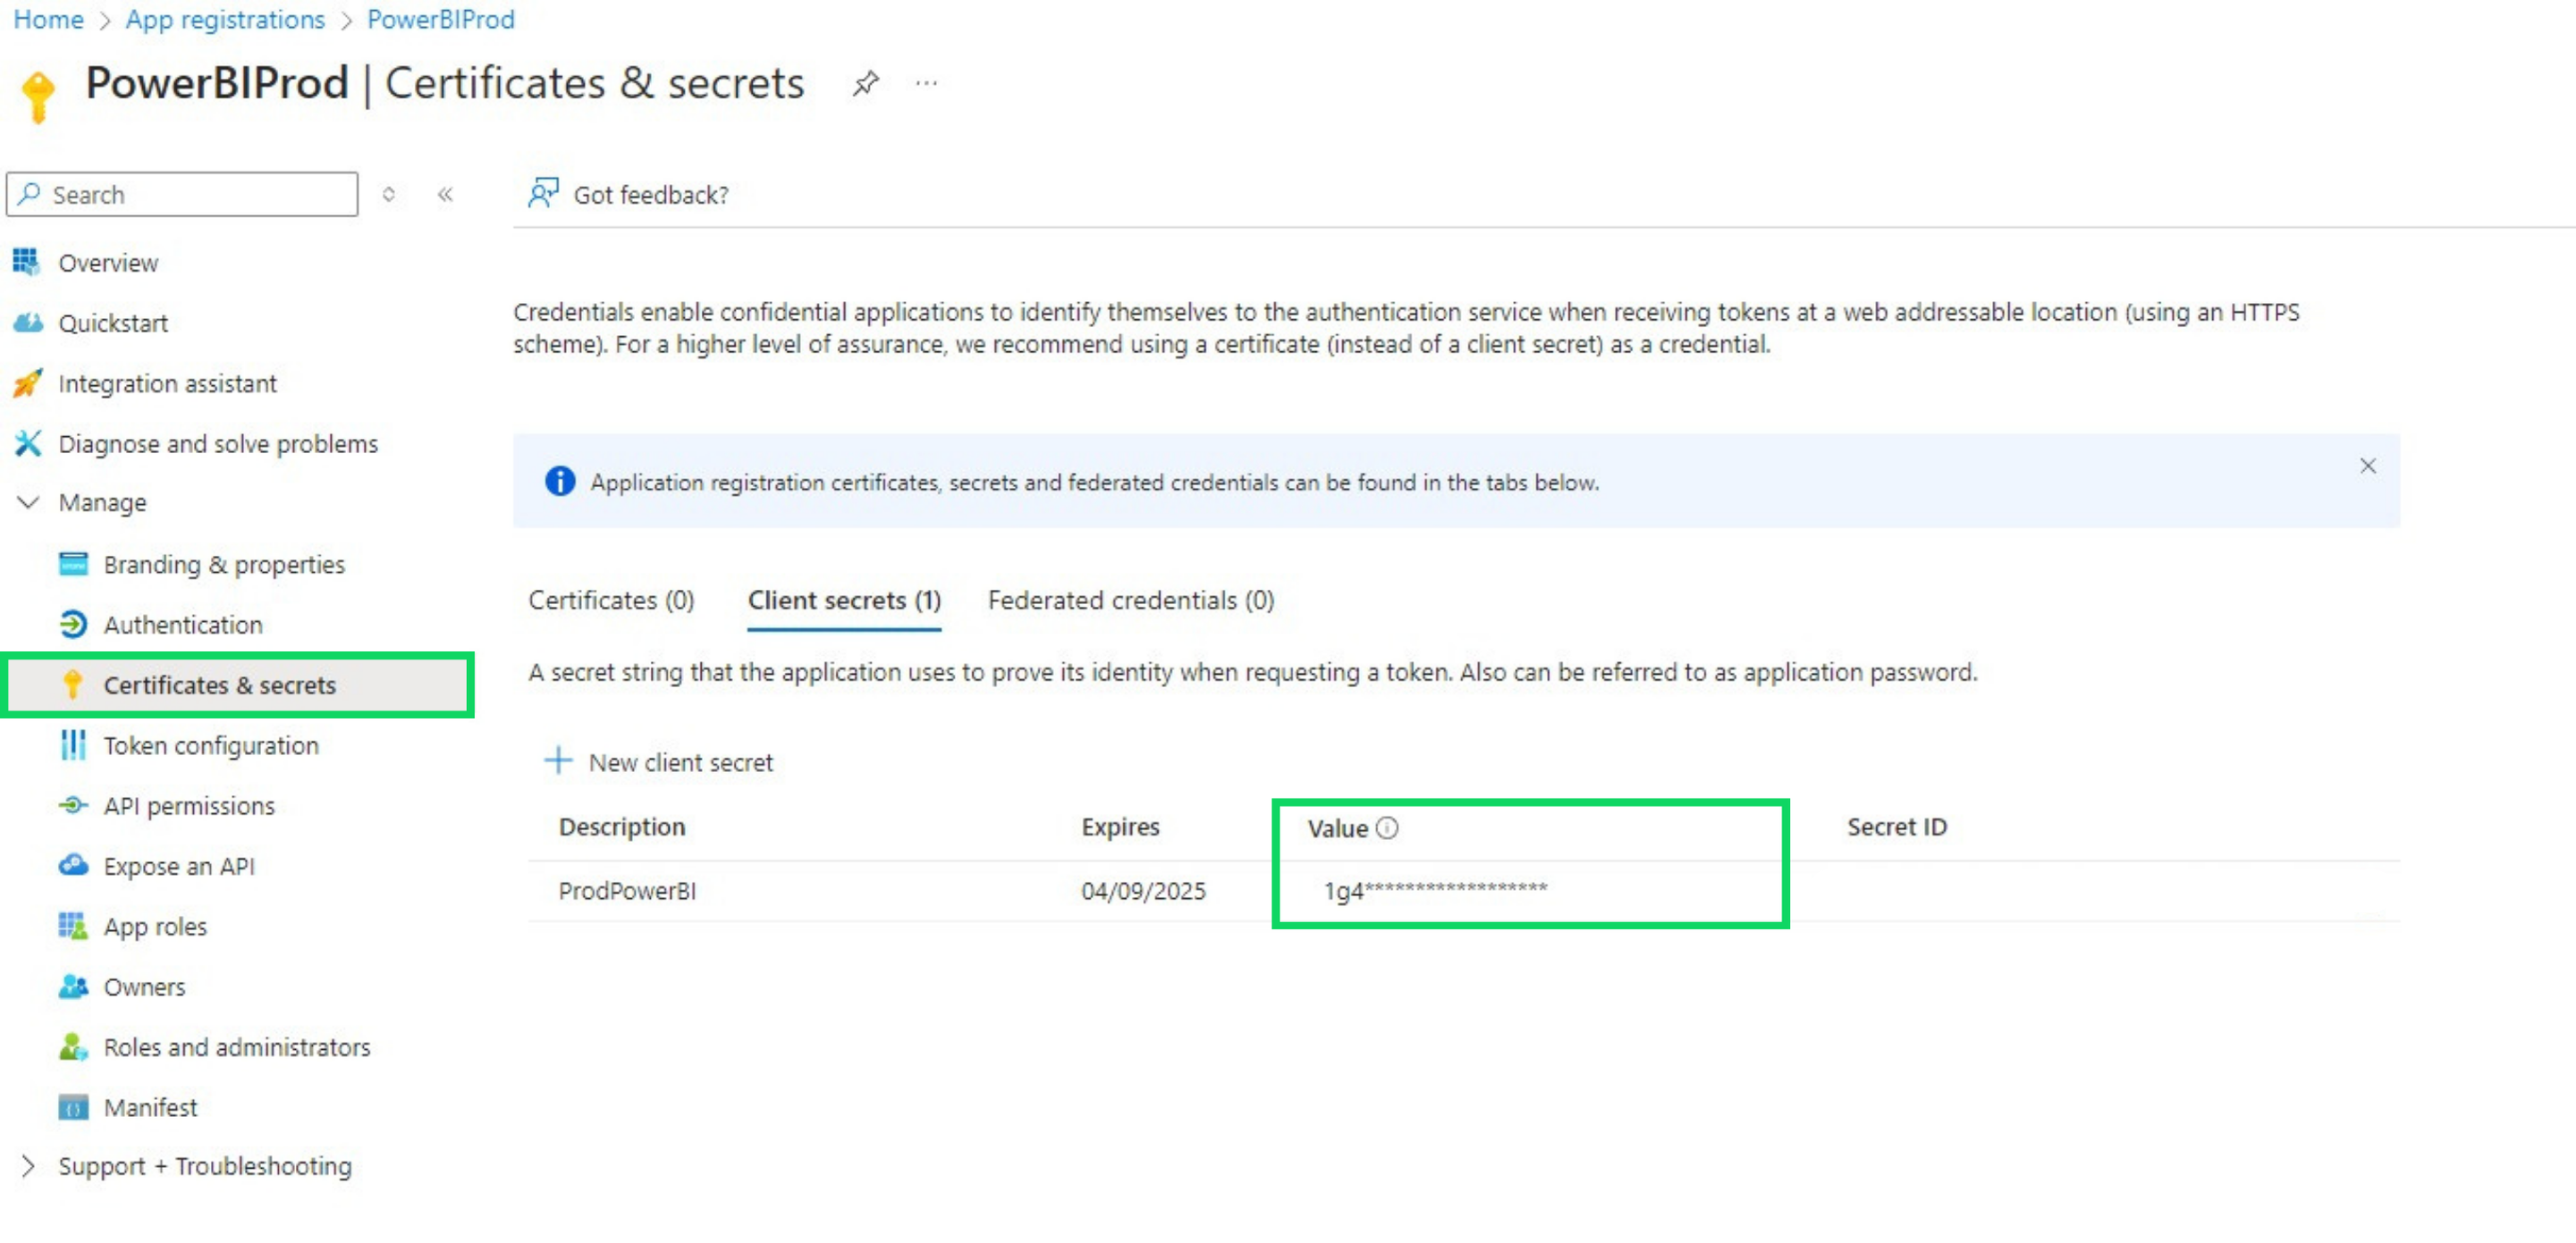Click the Integration assistant rocket icon

pos(28,383)
